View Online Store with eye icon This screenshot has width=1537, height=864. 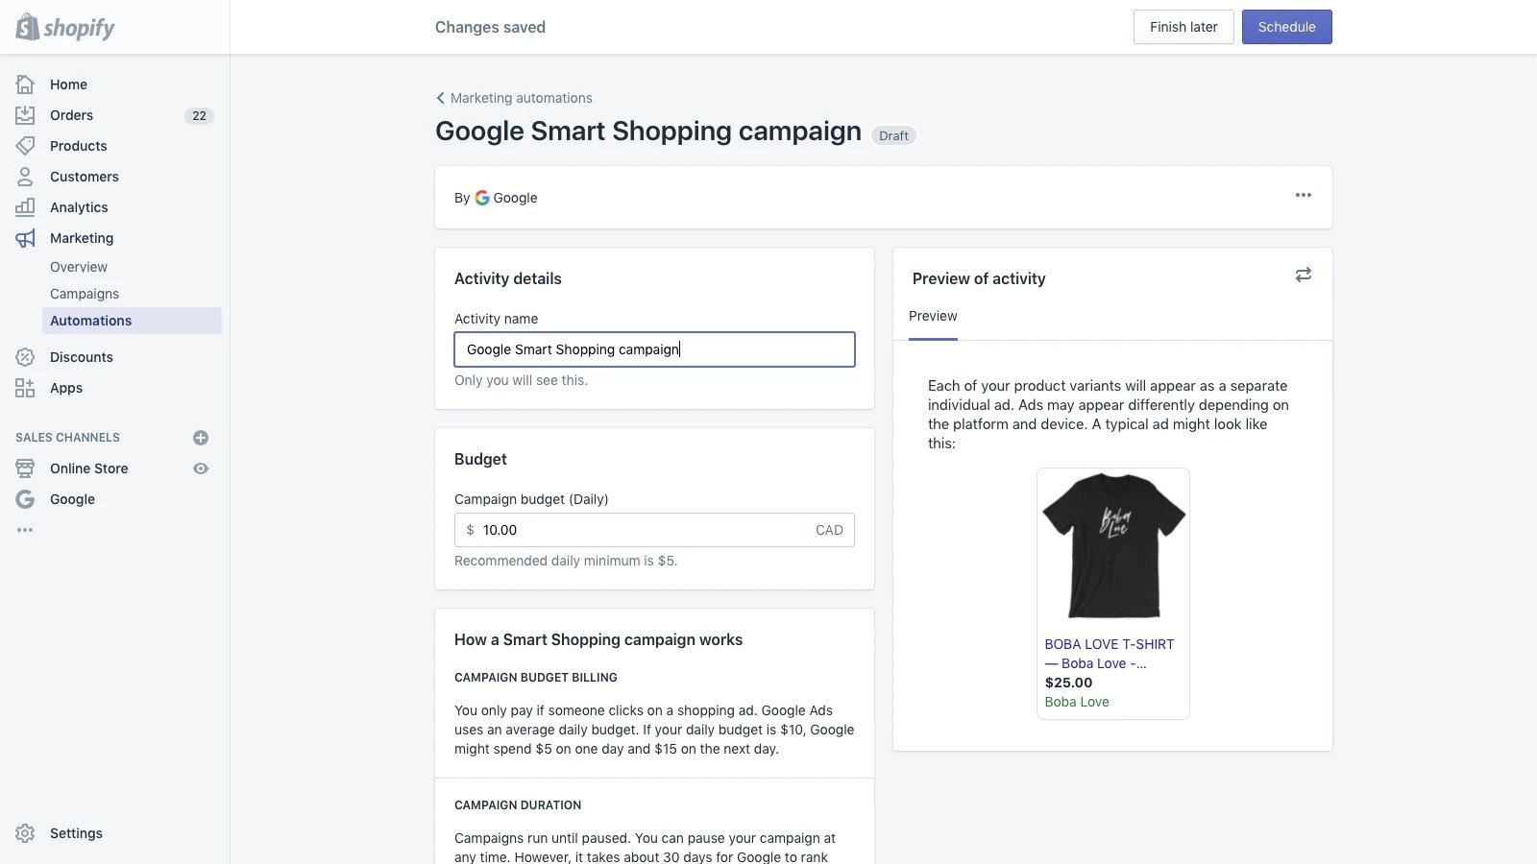[201, 468]
